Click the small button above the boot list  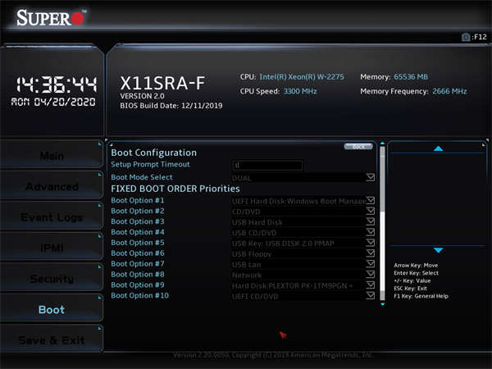[x=358, y=147]
